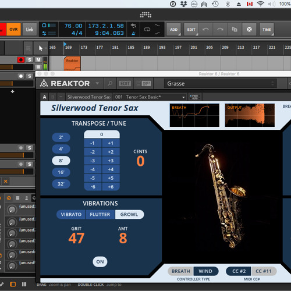The width and height of the screenshot is (291, 291).
Task: Click the double-arrow routing icon in device header
Action: [x=26, y=198]
